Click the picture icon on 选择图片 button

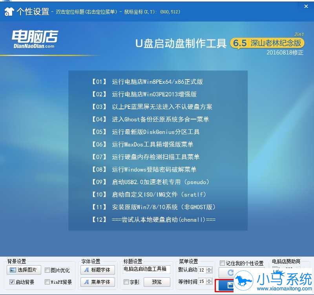[x=13, y=270]
